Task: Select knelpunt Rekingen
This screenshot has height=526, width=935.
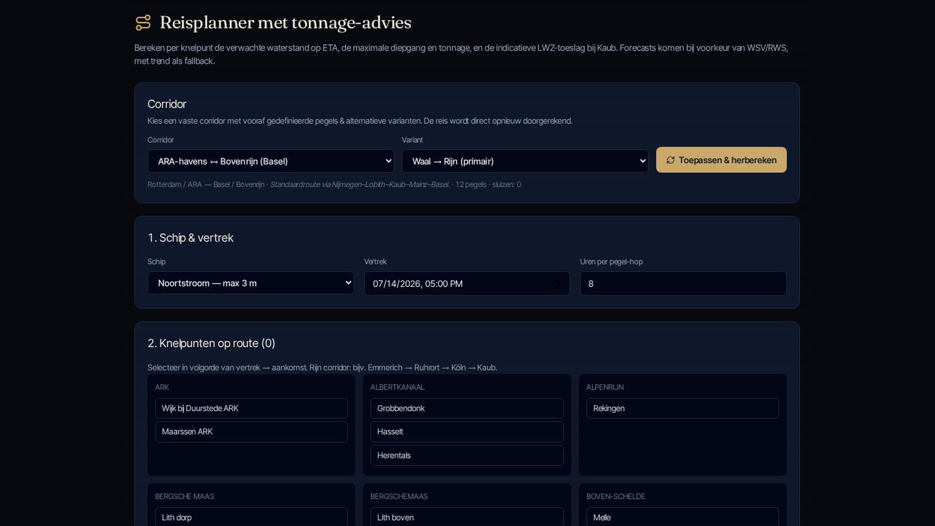Action: [682, 408]
